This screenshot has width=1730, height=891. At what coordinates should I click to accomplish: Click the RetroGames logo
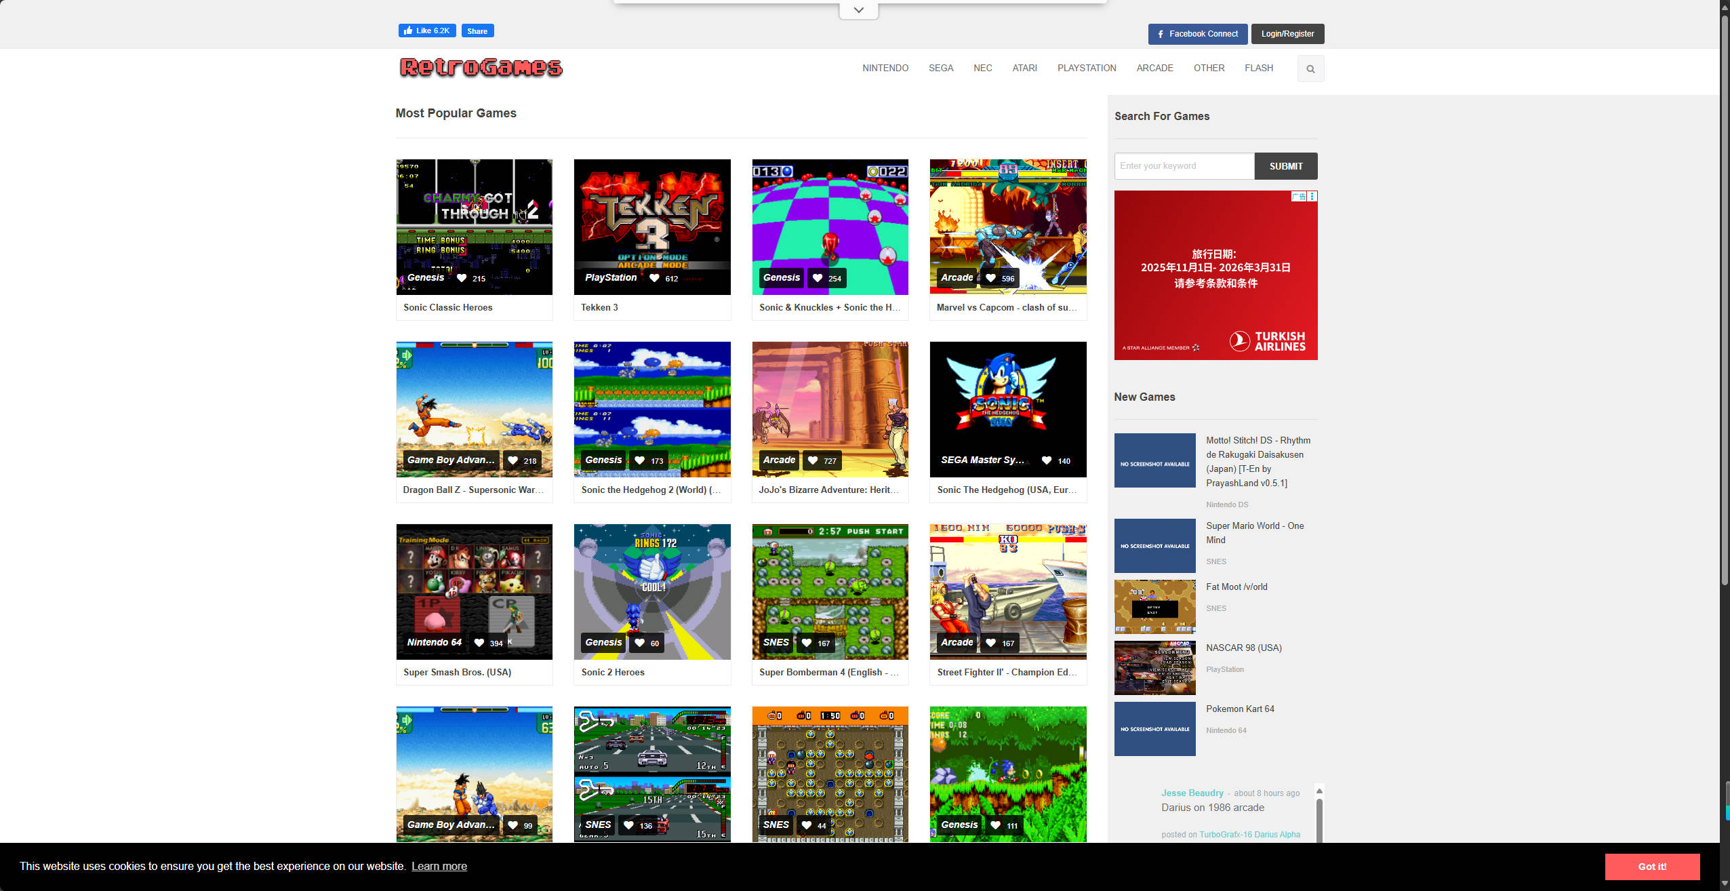(x=481, y=67)
